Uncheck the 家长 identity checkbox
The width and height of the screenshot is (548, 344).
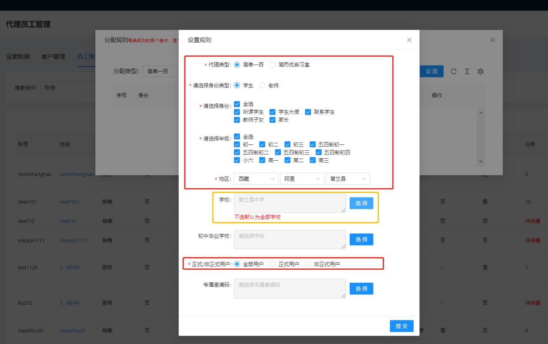(272, 120)
